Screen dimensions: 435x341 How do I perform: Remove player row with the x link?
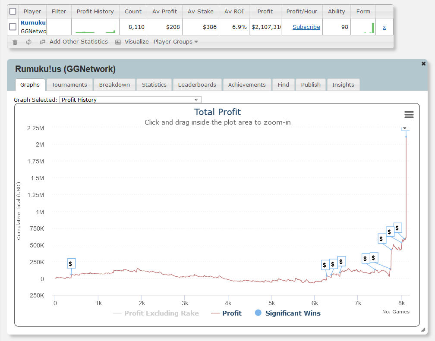(384, 27)
